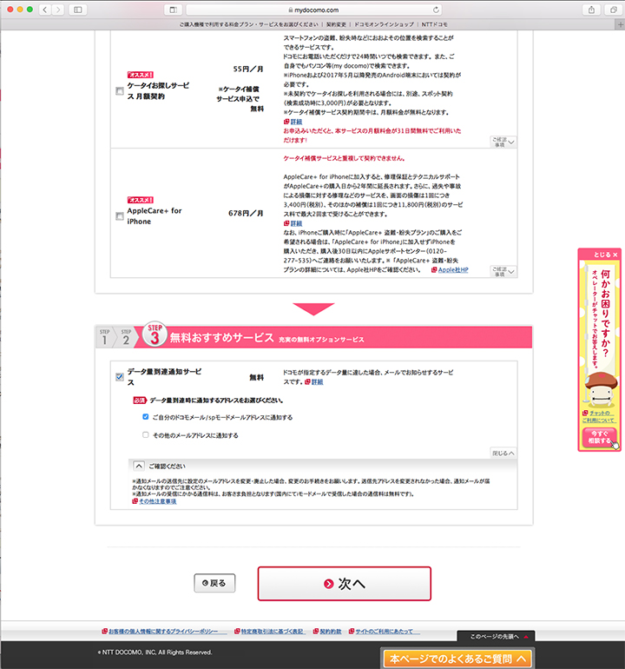Click the 678円/月 price text

(x=246, y=213)
